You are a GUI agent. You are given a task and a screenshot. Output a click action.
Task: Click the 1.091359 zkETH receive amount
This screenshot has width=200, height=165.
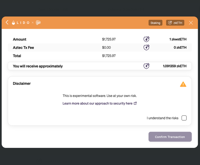pos(175,66)
